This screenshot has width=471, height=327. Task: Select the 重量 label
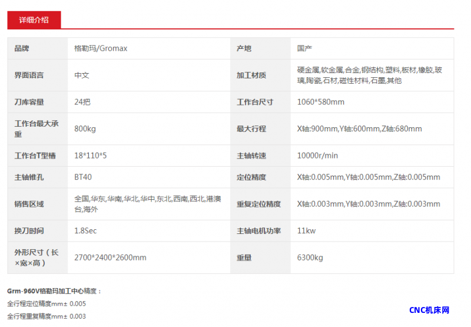pos(244,257)
